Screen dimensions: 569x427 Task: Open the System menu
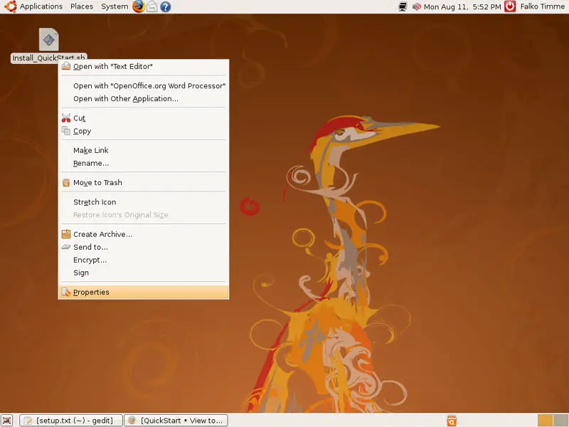pos(115,6)
